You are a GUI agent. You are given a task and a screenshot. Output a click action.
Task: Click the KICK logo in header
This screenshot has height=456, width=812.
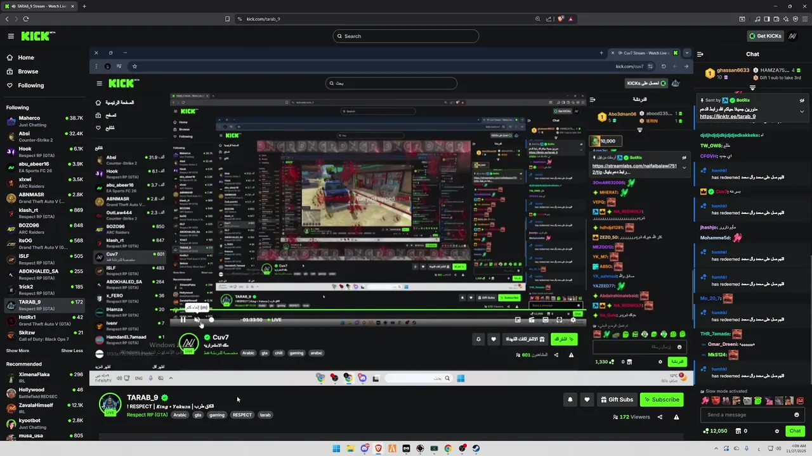[x=37, y=36]
